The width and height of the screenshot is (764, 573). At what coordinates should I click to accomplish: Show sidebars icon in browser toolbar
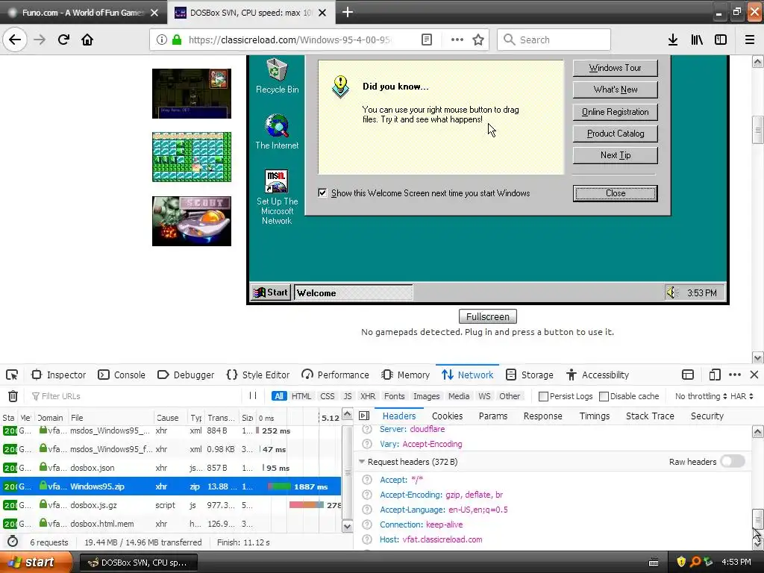(721, 40)
